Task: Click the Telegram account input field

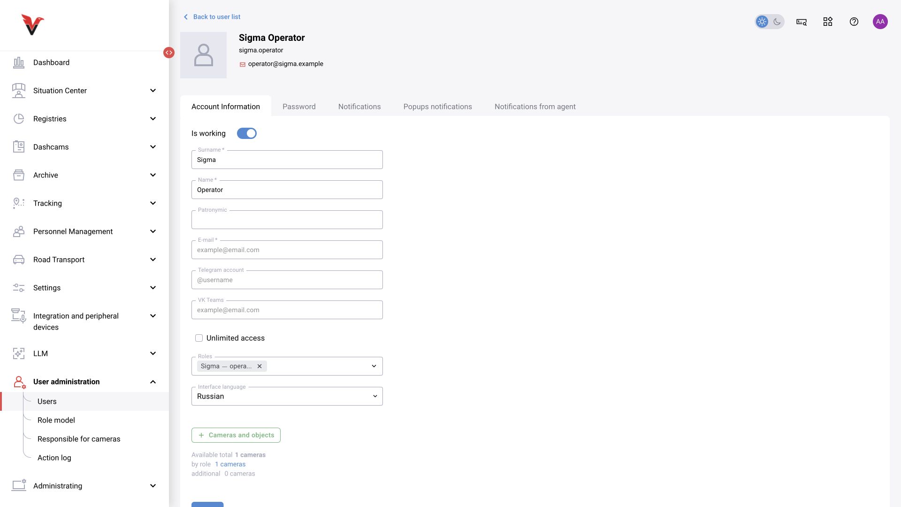Action: point(287,280)
